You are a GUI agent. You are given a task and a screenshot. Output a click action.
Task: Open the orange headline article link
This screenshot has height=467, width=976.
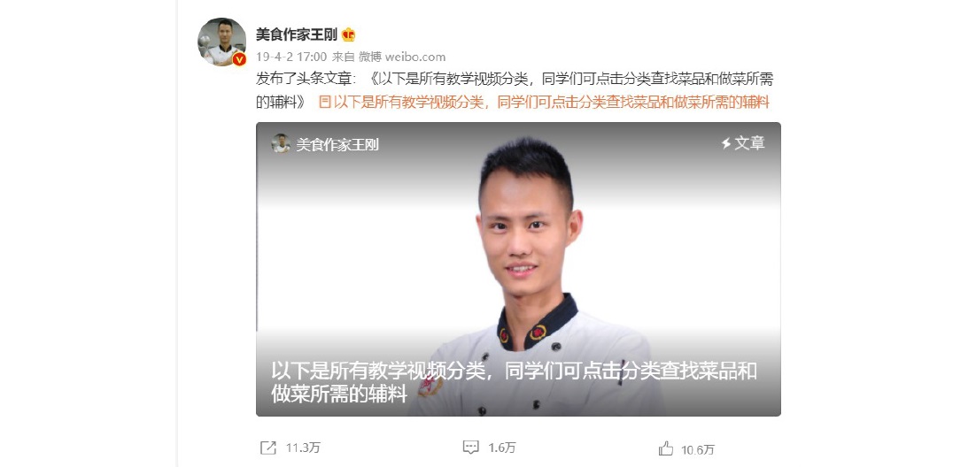click(x=552, y=103)
